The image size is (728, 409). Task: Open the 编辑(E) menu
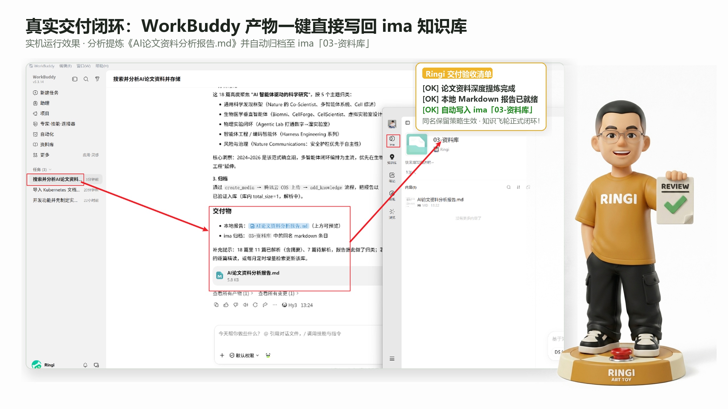click(x=65, y=66)
